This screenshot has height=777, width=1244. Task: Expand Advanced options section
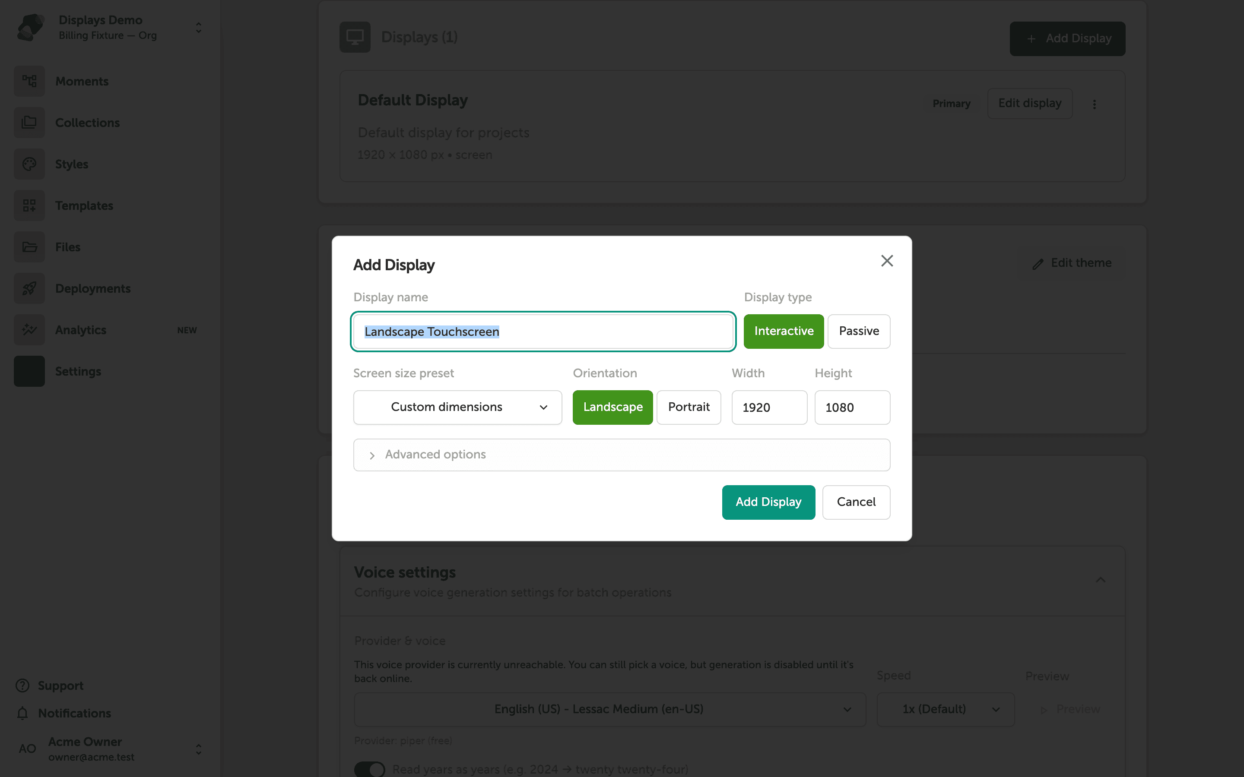point(622,455)
